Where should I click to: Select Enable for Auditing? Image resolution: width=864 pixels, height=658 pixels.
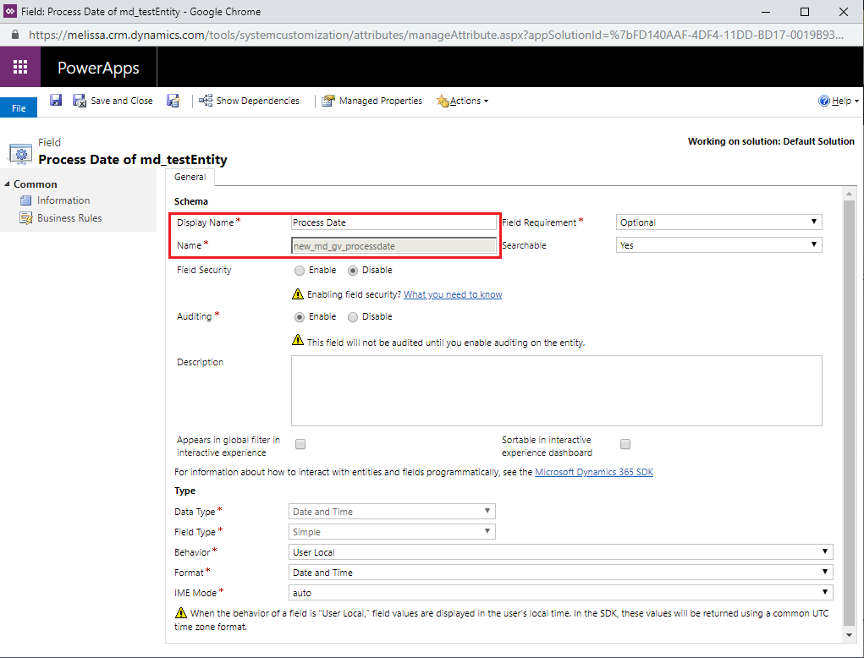point(300,317)
